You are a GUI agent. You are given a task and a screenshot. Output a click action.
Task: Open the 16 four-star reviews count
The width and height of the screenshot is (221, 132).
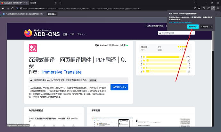click(189, 60)
